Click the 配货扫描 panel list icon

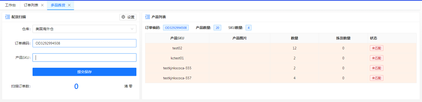pos(8,17)
